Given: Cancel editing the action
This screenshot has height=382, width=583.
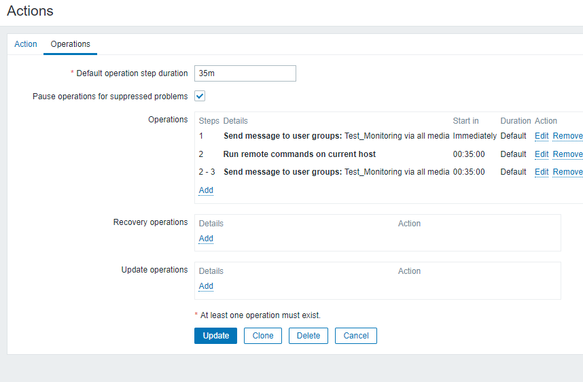Looking at the screenshot, I should click(356, 336).
